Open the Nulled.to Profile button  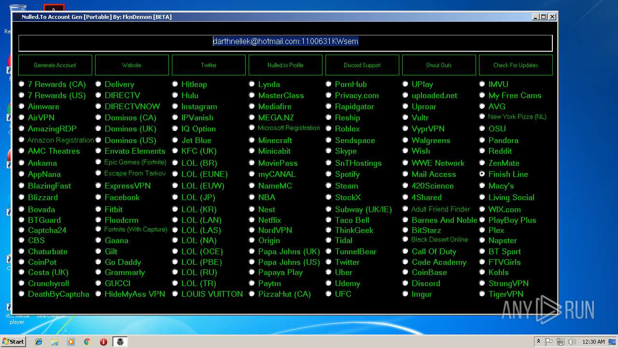[x=285, y=65]
